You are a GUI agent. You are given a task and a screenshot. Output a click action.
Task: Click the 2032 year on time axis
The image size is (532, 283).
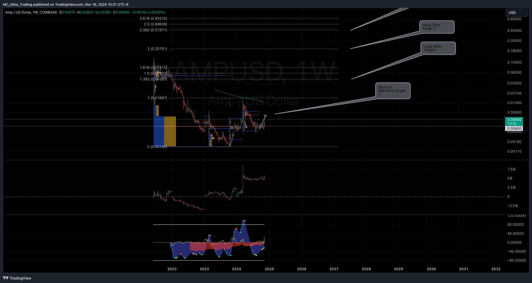coord(496,269)
